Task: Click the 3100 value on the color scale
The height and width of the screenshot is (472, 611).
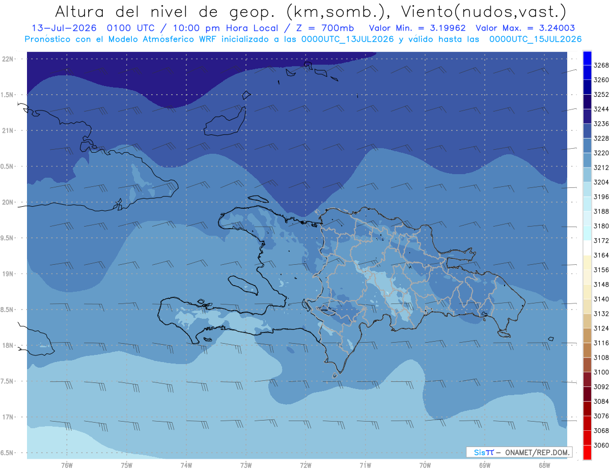Action: click(601, 372)
